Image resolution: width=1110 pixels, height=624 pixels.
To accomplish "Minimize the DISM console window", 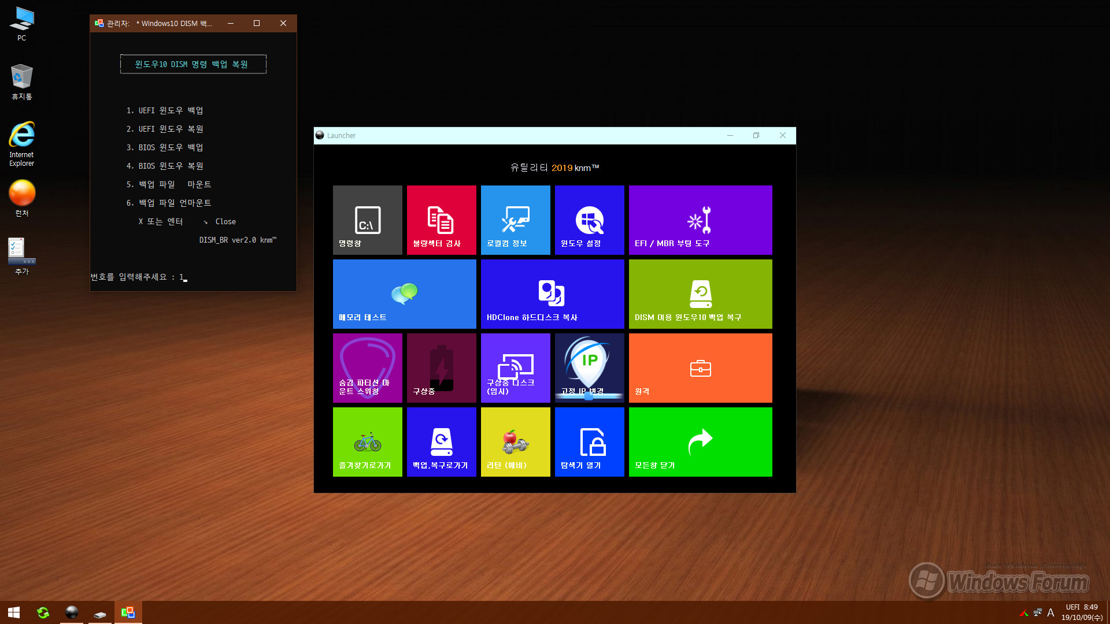I will 231,23.
